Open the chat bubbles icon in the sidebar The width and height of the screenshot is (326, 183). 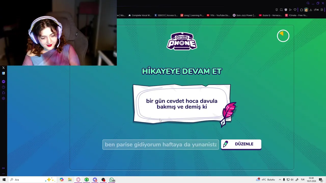[4, 93]
